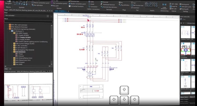Open Pages navigator panel menu arrow

pos(48,11)
